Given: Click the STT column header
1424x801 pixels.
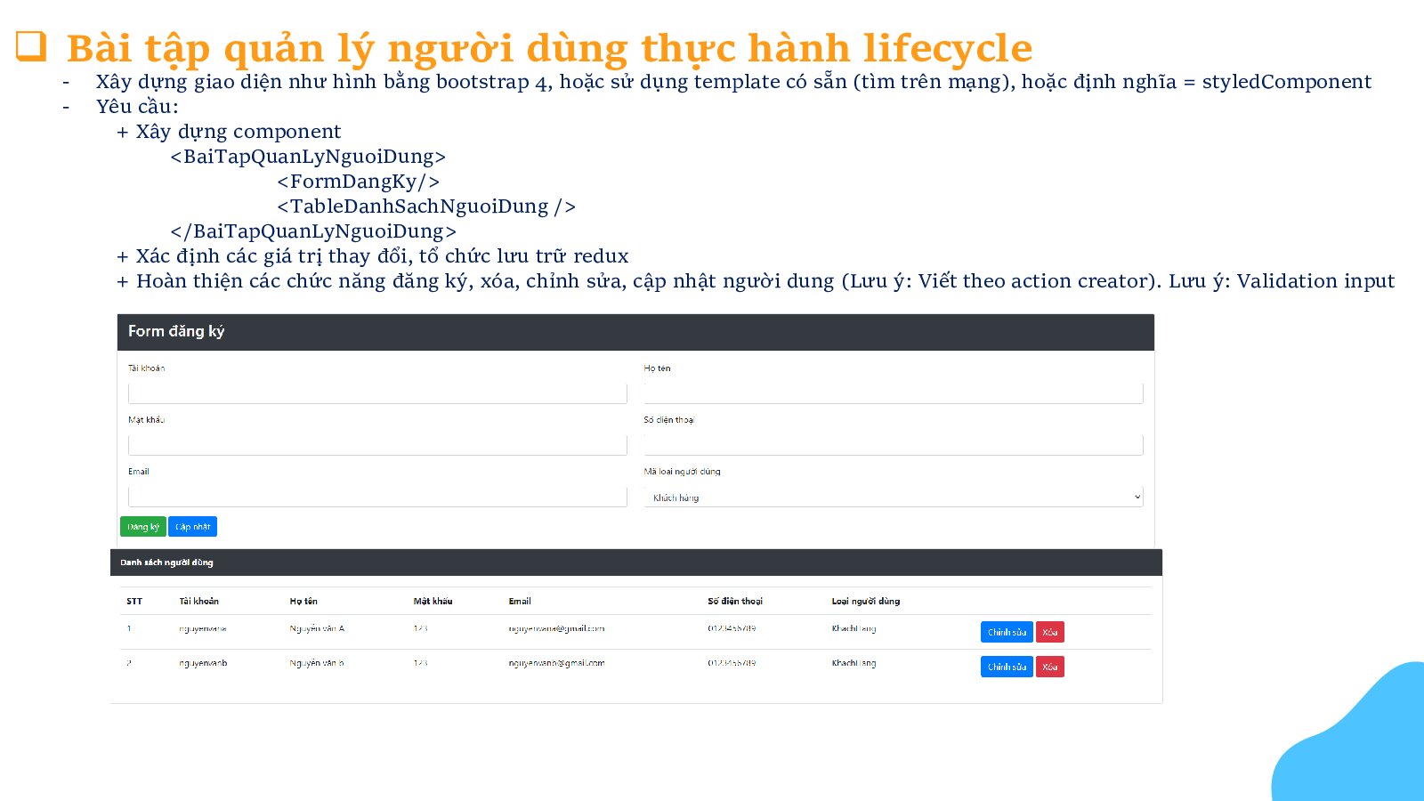Looking at the screenshot, I should [x=134, y=602].
